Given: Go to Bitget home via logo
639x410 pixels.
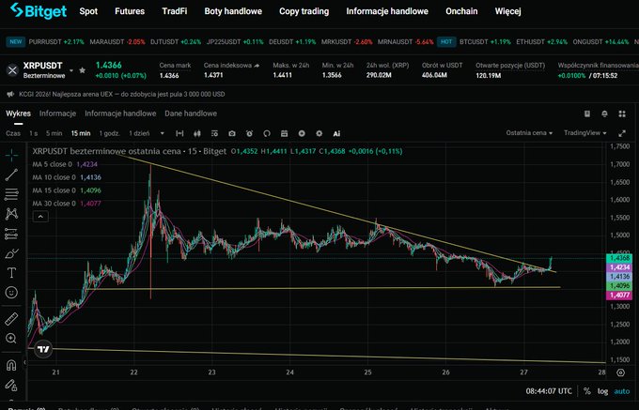Looking at the screenshot, I should click(39, 11).
